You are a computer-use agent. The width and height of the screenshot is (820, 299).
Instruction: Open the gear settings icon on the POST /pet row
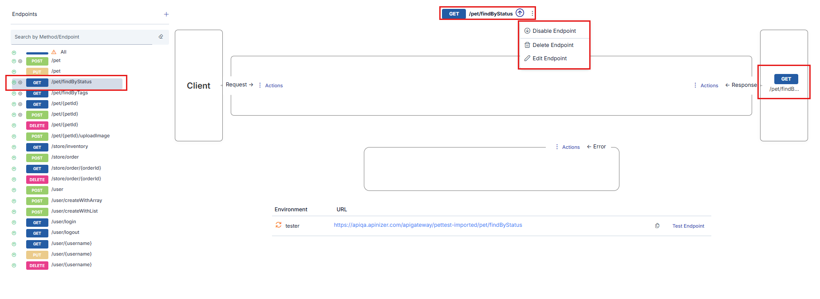click(x=20, y=61)
